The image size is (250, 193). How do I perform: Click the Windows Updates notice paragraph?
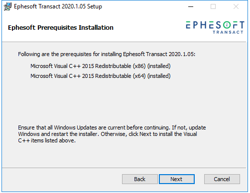[112, 134]
